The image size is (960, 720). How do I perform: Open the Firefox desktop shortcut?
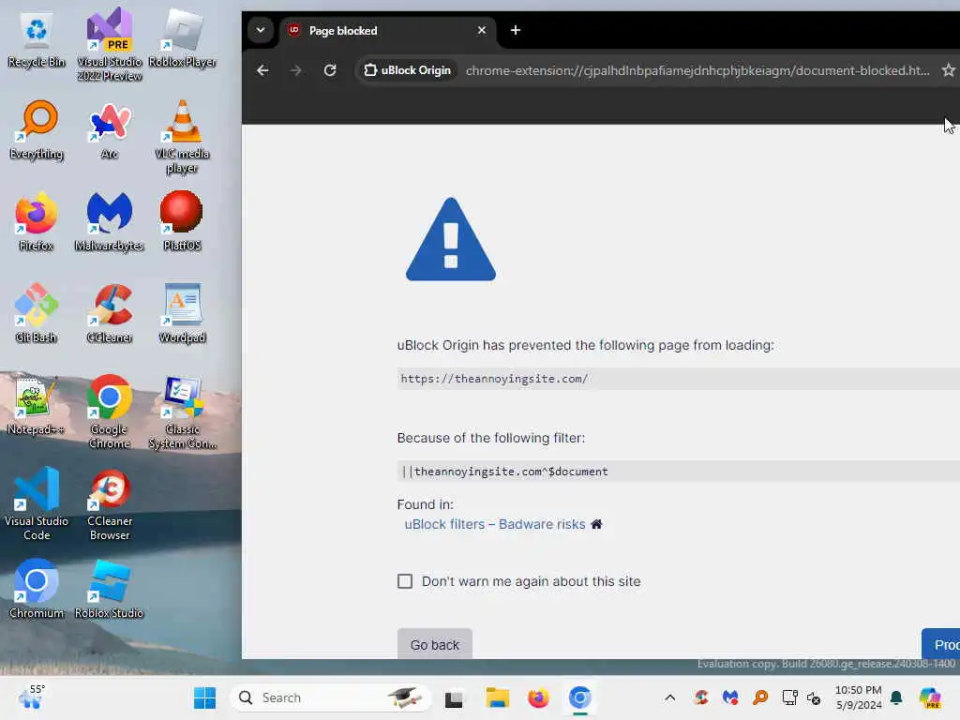(x=37, y=221)
